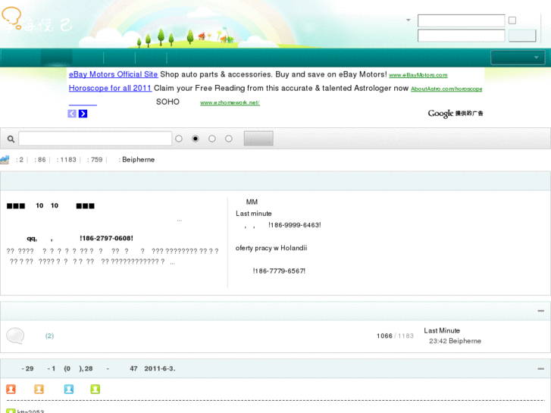This screenshot has height=413, width=551.
Task: Open the dropdown at the navigation bar's right end
Action: coord(518,58)
